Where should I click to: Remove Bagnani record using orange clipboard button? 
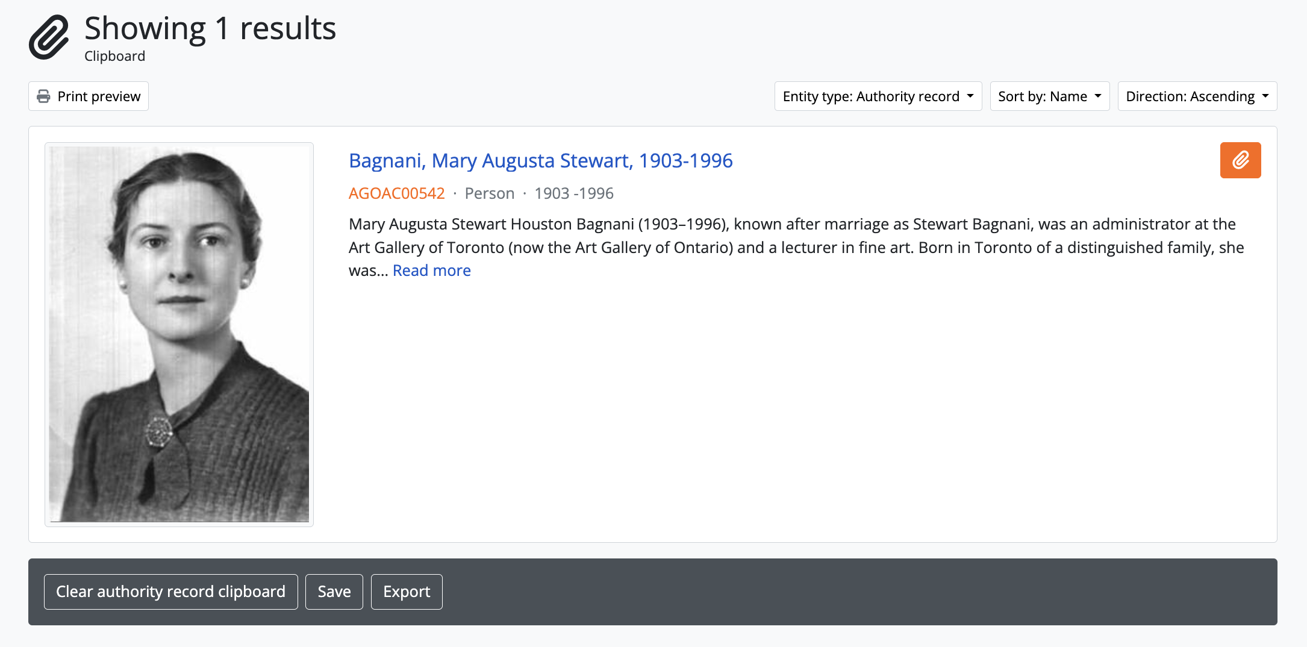[1240, 160]
